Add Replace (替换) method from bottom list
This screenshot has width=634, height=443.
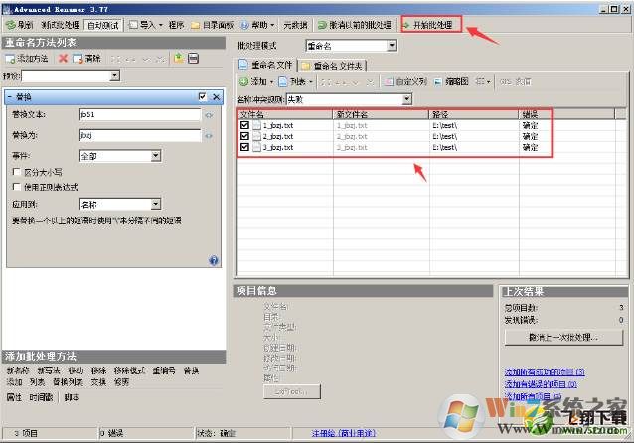tap(191, 370)
